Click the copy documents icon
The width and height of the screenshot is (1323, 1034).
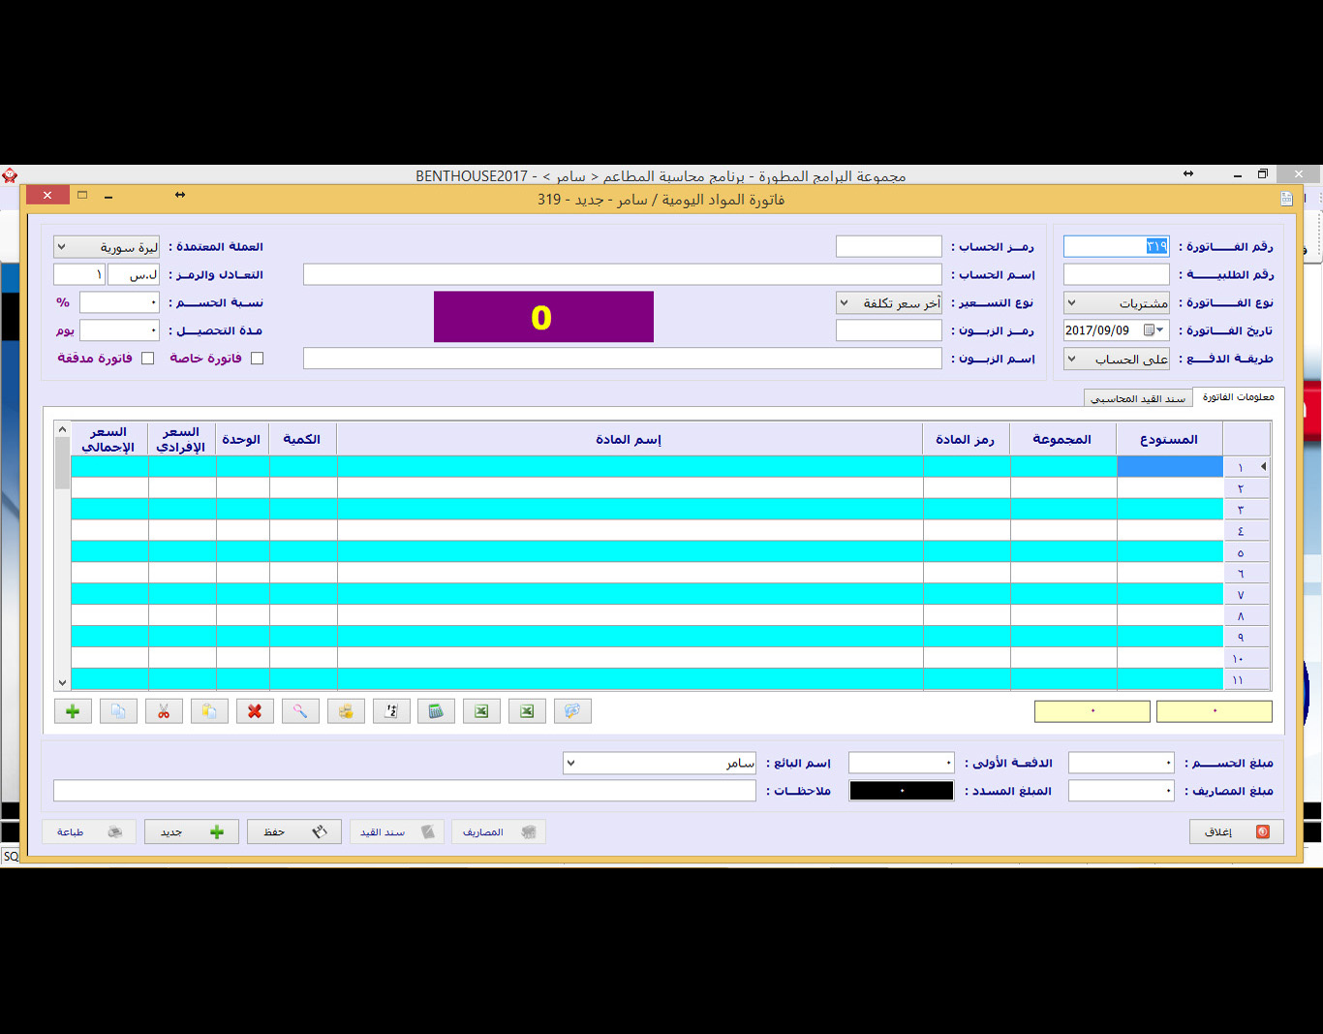pos(118,711)
